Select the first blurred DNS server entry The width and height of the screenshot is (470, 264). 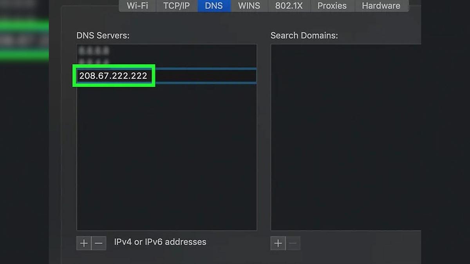click(x=94, y=51)
